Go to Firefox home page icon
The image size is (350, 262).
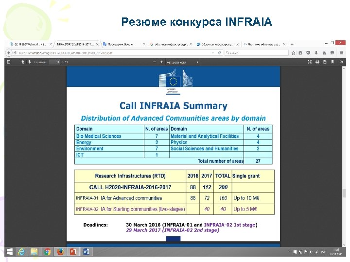click(324, 53)
